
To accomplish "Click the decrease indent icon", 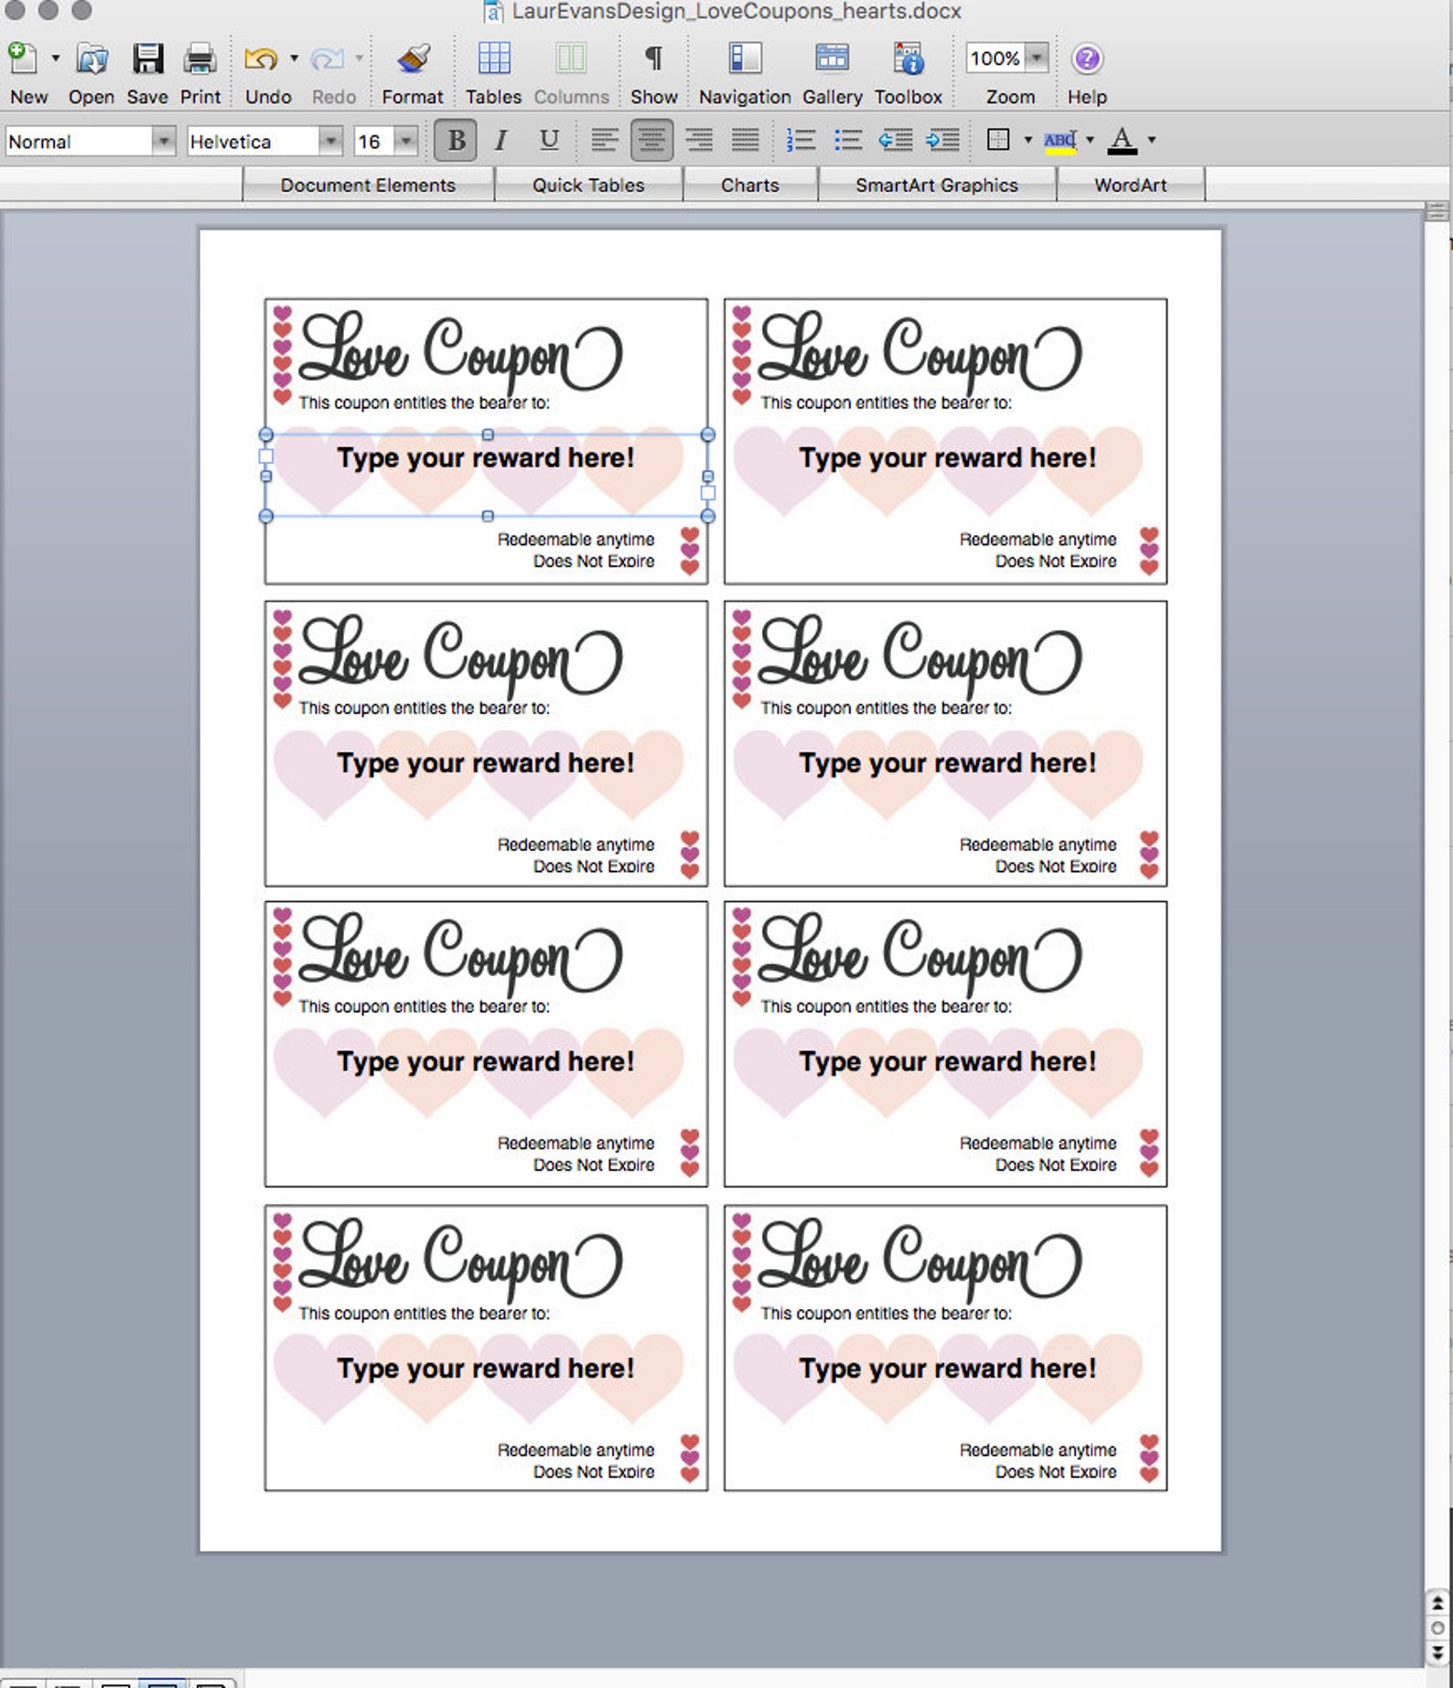I will tap(896, 141).
